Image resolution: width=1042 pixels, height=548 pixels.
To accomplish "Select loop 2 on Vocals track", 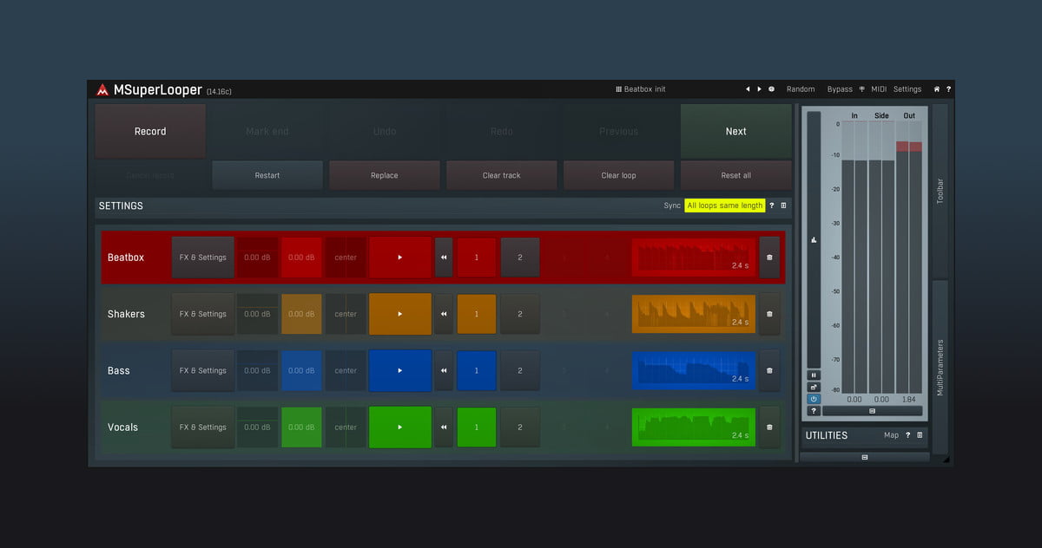I will click(x=520, y=427).
